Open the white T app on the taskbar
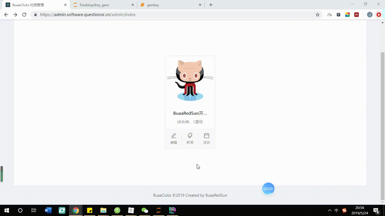The width and height of the screenshot is (385, 216). point(131,210)
